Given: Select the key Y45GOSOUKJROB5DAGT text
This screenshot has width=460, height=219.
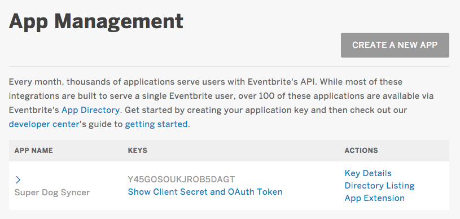Looking at the screenshot, I should [181, 179].
